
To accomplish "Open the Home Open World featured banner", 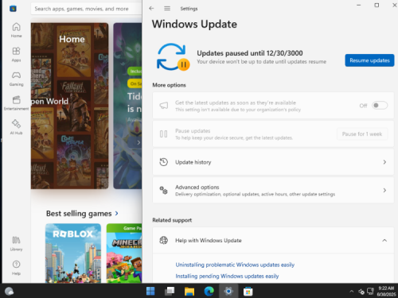I will click(69, 106).
